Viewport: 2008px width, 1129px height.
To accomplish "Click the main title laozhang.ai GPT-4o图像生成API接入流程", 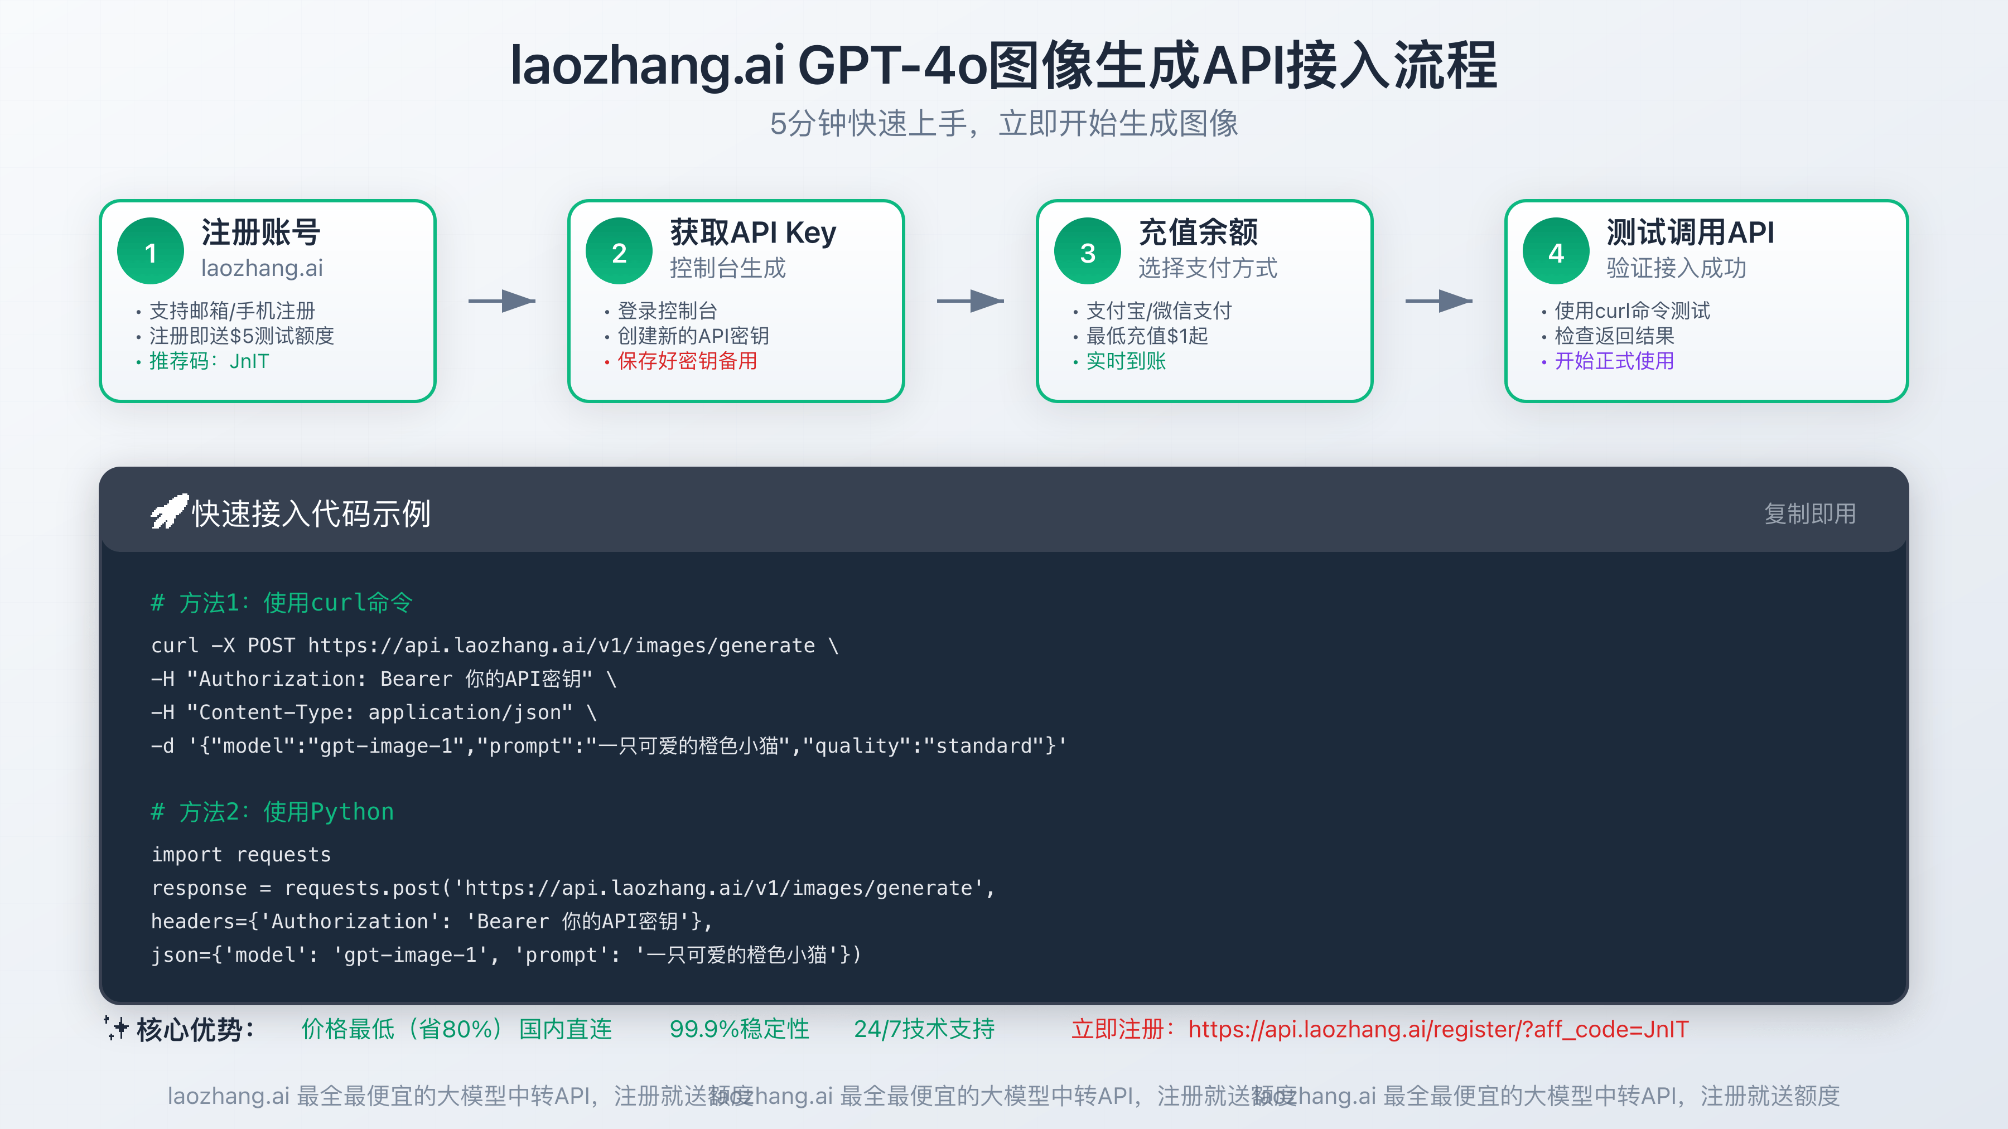I will [x=1003, y=65].
